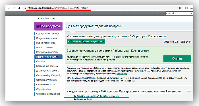This screenshot has width=199, height=106.
Task: Go forward with the browser forward arrow
Action: coord(14,8)
